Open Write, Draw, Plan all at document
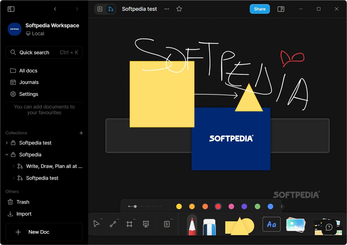Viewport: 347px width, 245px height. coord(54,166)
